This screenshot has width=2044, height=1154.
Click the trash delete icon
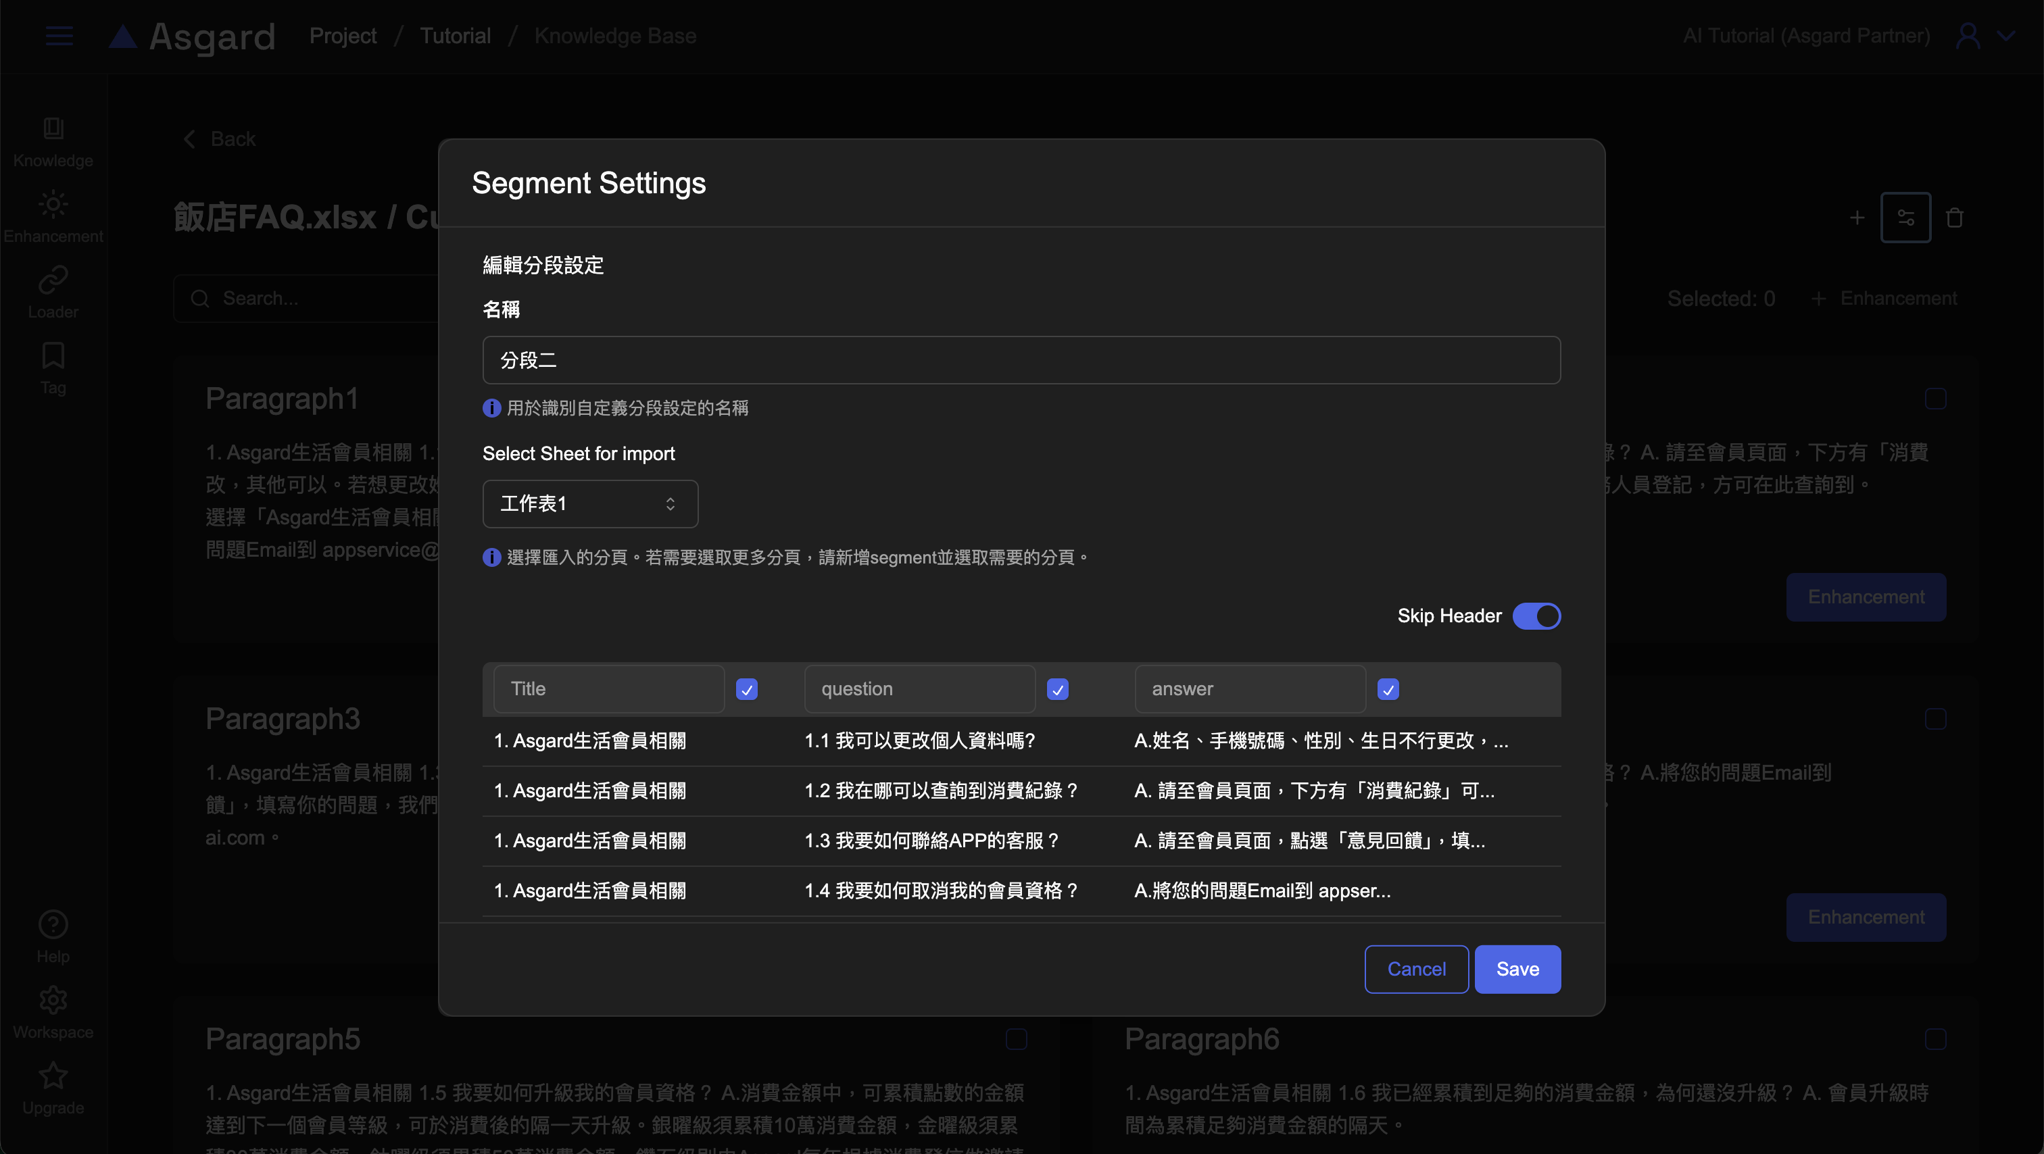tap(1954, 218)
